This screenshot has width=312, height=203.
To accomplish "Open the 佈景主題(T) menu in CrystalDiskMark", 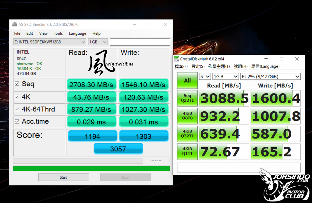I will pos(219,66).
